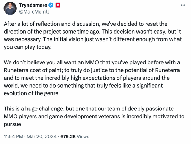Screen dimensions: 191x144
Task: Click the line "evolution of the genre."
Action: point(32,93)
